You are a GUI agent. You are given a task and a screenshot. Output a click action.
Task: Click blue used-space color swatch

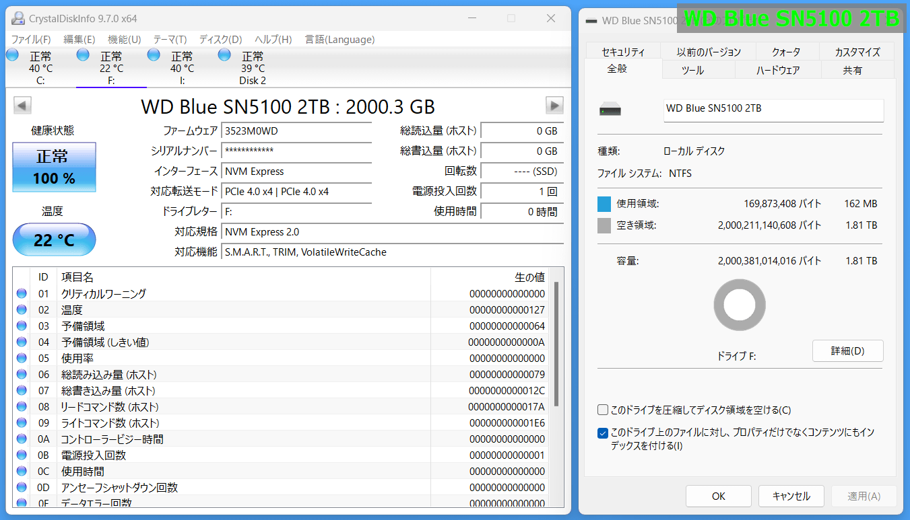[604, 204]
